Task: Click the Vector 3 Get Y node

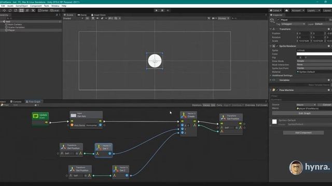Action: pos(104,150)
